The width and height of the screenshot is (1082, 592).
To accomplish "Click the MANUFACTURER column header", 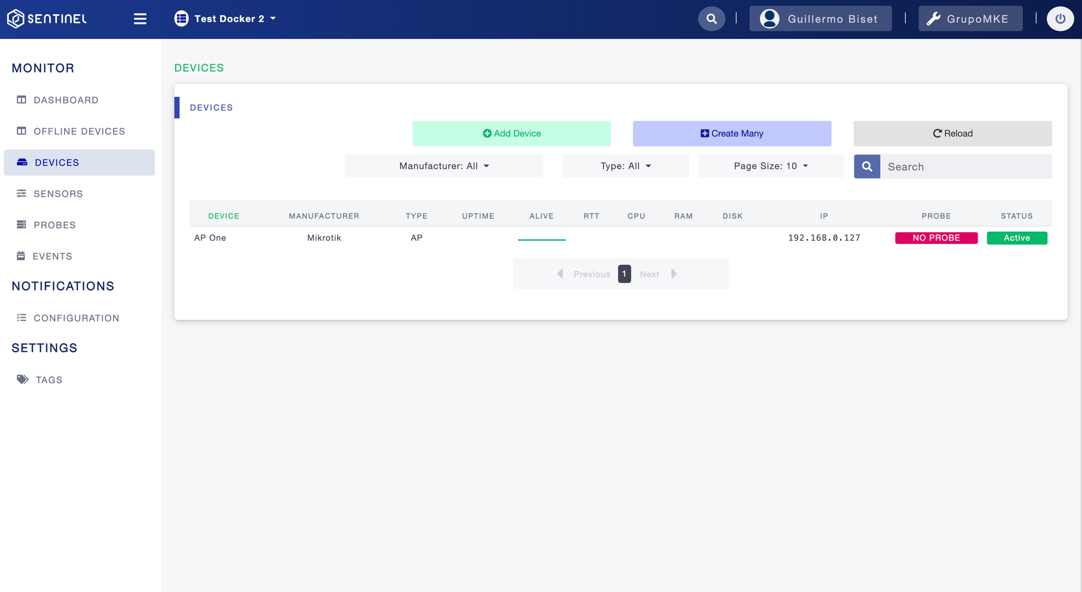I will click(x=324, y=216).
